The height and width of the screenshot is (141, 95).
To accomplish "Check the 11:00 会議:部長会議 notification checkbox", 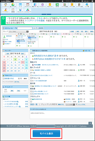I will [x=31, y=81].
